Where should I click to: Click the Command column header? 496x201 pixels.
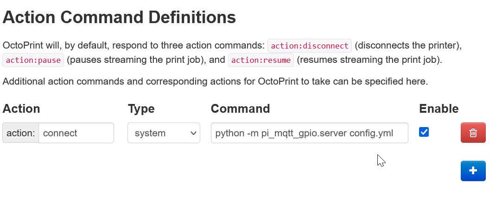(x=241, y=109)
